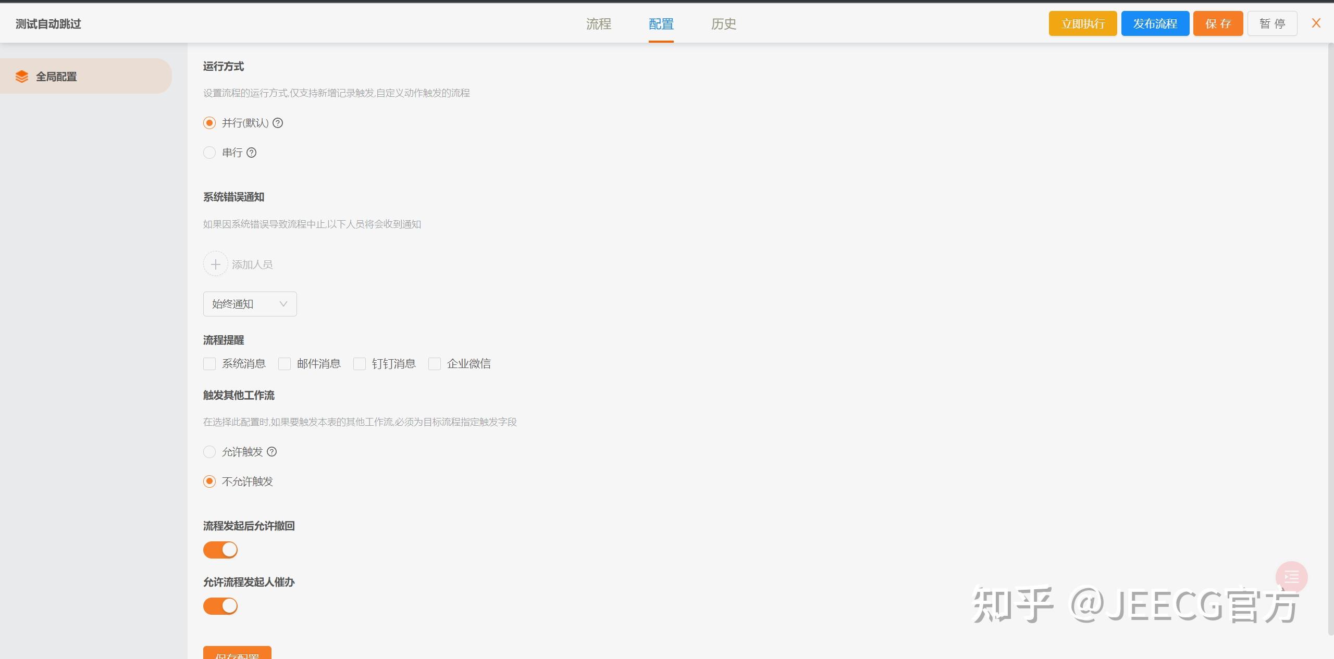The image size is (1334, 659).
Task: Open the 始终通知 dropdown
Action: pyautogui.click(x=250, y=304)
